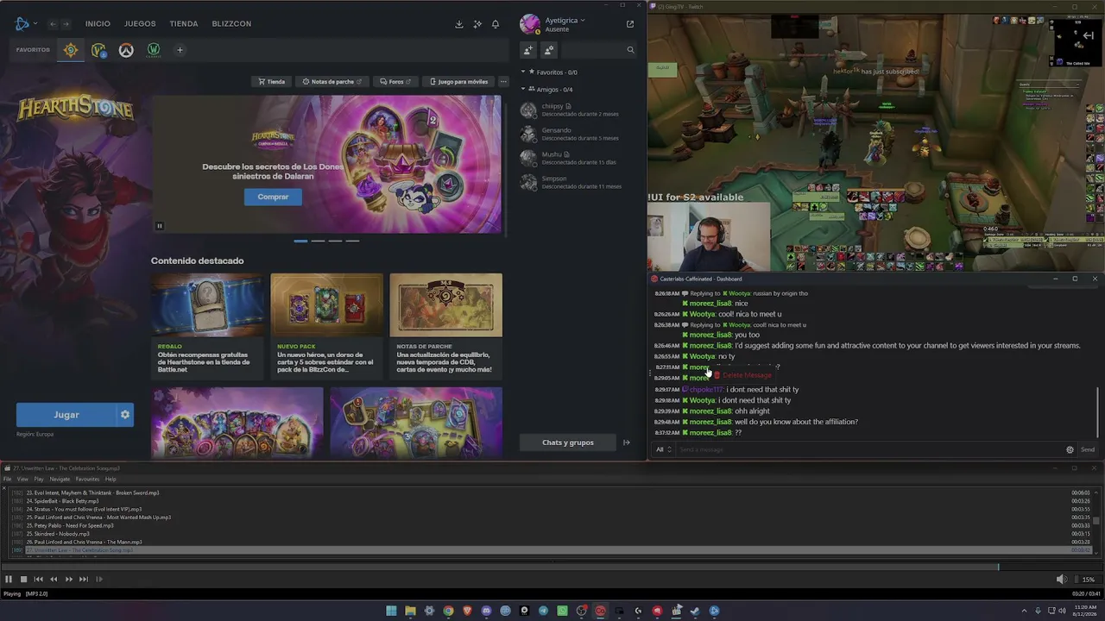Screen dimensions: 1105x621
Task: Pause the Hearthstone banner carousel
Action: click(x=159, y=226)
